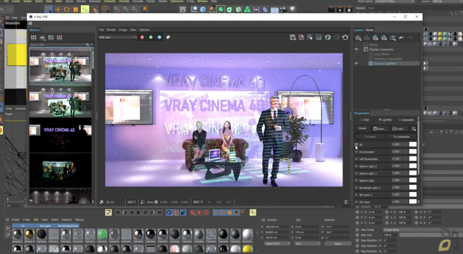The image size is (463, 254).
Task: Click the red channel button in VFB
Action: coord(142,37)
